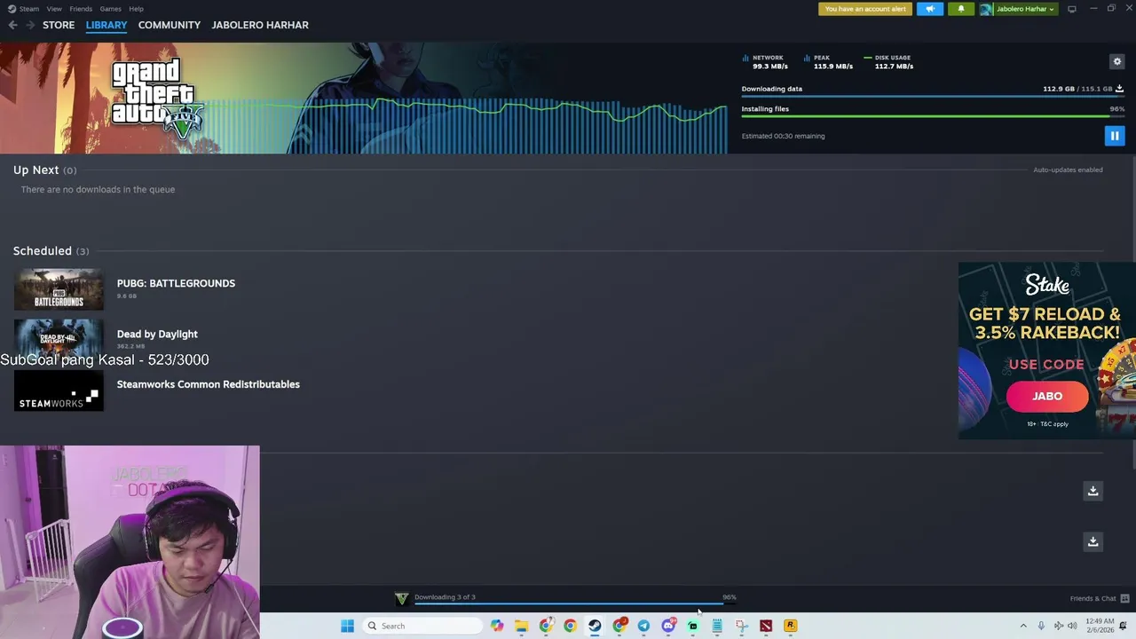Switch to the LIBRARY tab
This screenshot has width=1136, height=639.
pos(106,25)
